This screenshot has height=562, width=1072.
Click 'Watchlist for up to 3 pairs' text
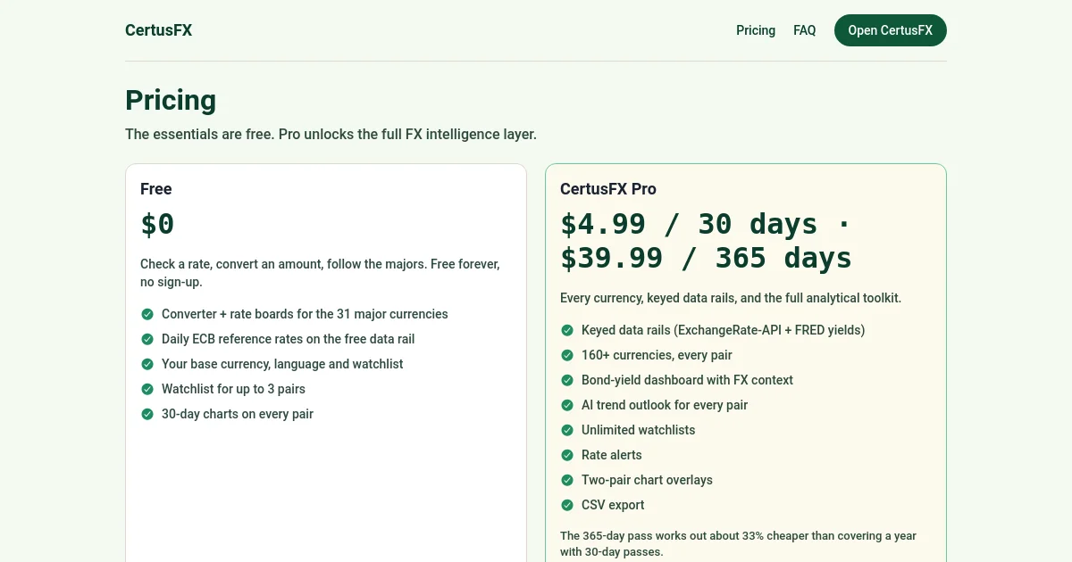(x=233, y=389)
